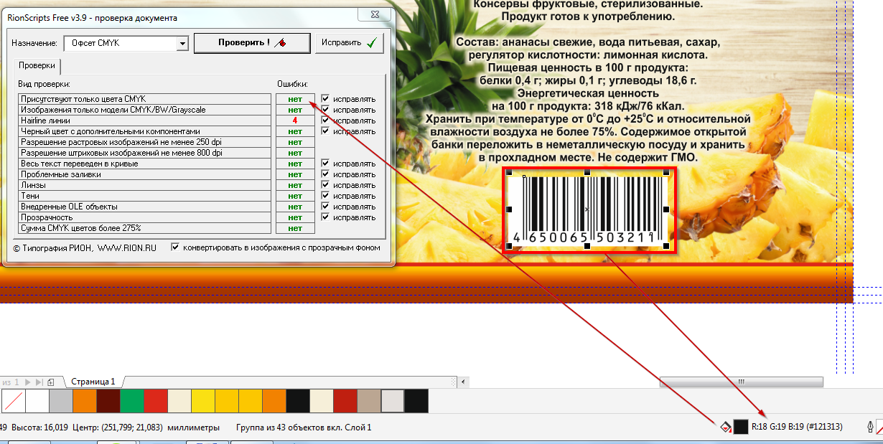Click the Проверить! button

252,43
